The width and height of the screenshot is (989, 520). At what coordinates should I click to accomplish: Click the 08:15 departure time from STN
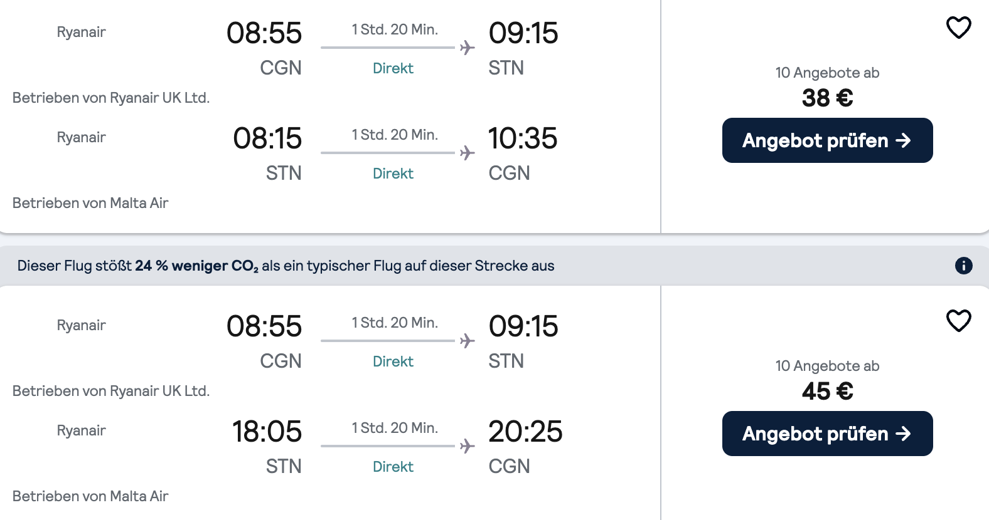pyautogui.click(x=267, y=138)
